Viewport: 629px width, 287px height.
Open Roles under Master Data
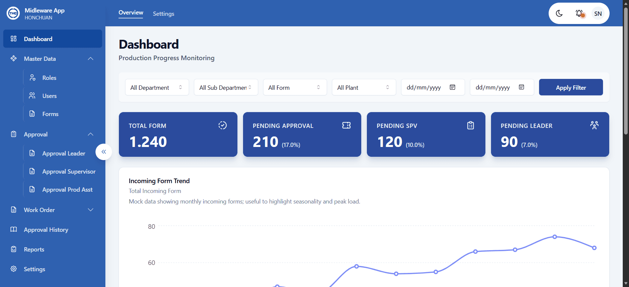pyautogui.click(x=49, y=78)
